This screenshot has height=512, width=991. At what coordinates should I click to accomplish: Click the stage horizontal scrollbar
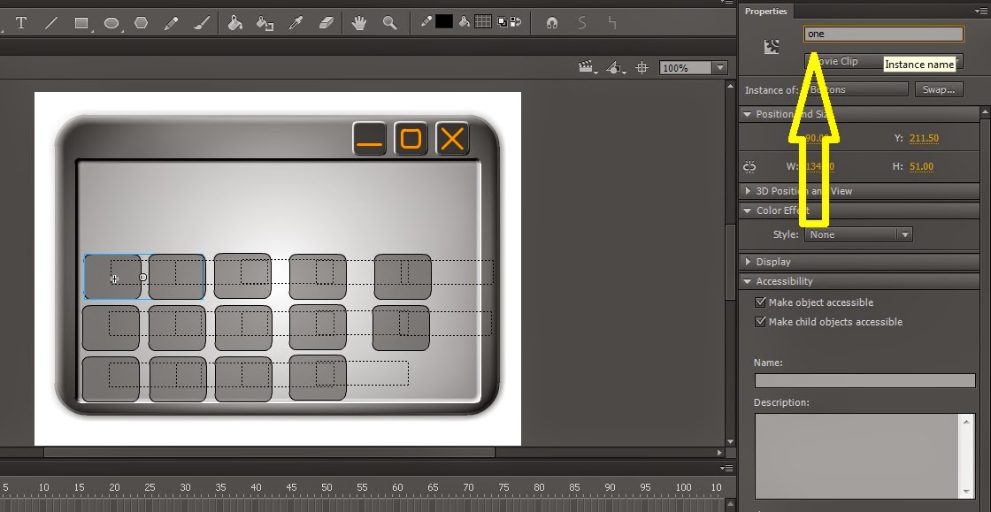pyautogui.click(x=269, y=452)
